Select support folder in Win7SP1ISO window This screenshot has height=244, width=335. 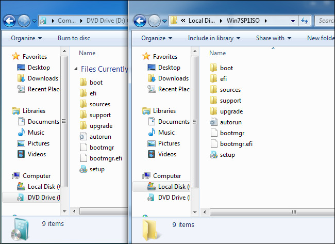tap(226, 101)
